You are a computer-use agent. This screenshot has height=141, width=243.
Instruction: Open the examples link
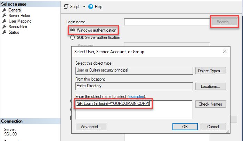[137, 96]
